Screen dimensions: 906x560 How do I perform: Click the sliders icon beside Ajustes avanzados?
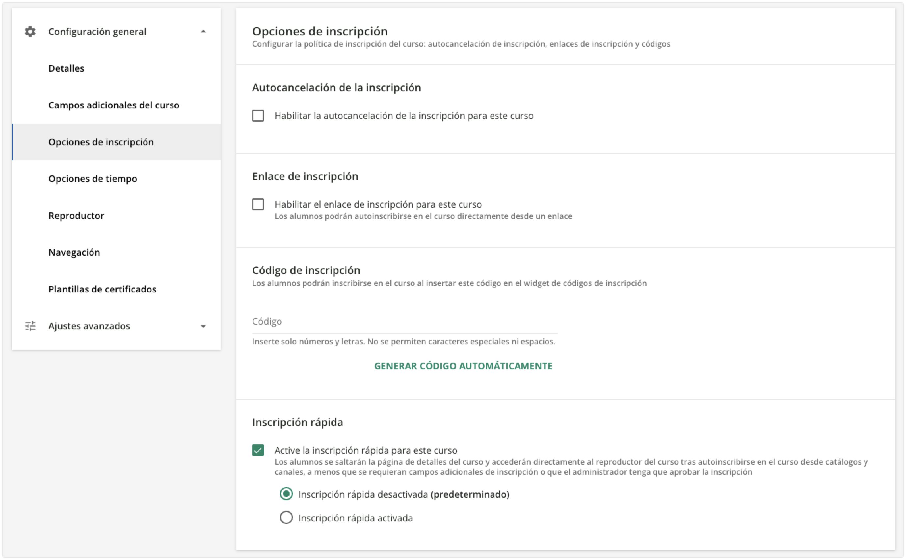30,326
